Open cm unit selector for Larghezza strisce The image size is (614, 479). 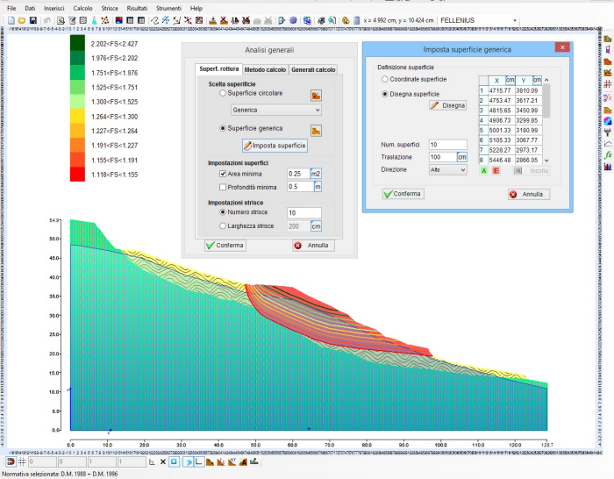tap(316, 226)
